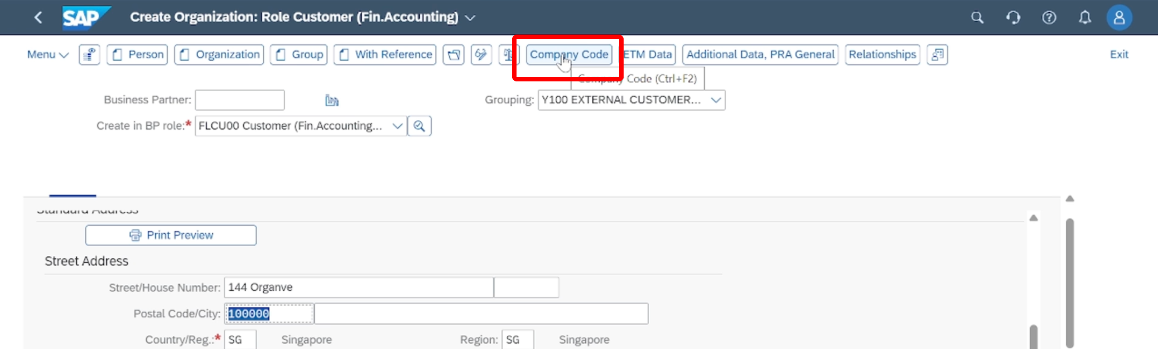Open ETM Data
This screenshot has width=1158, height=349.
tap(648, 55)
